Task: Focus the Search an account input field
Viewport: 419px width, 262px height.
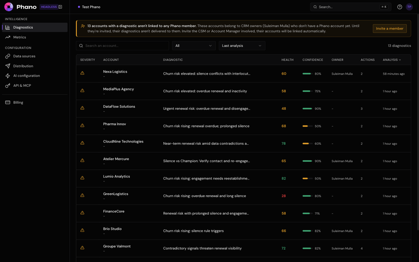Action: pos(122,46)
